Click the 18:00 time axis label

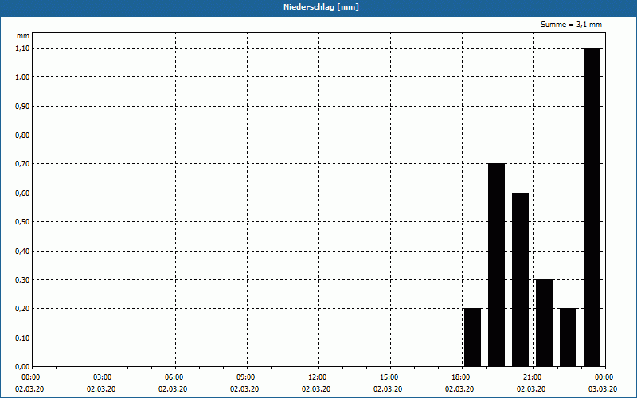coord(463,377)
